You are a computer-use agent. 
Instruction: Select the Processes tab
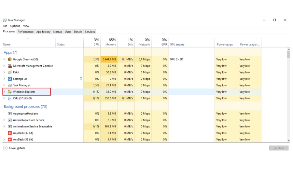(x=9, y=31)
